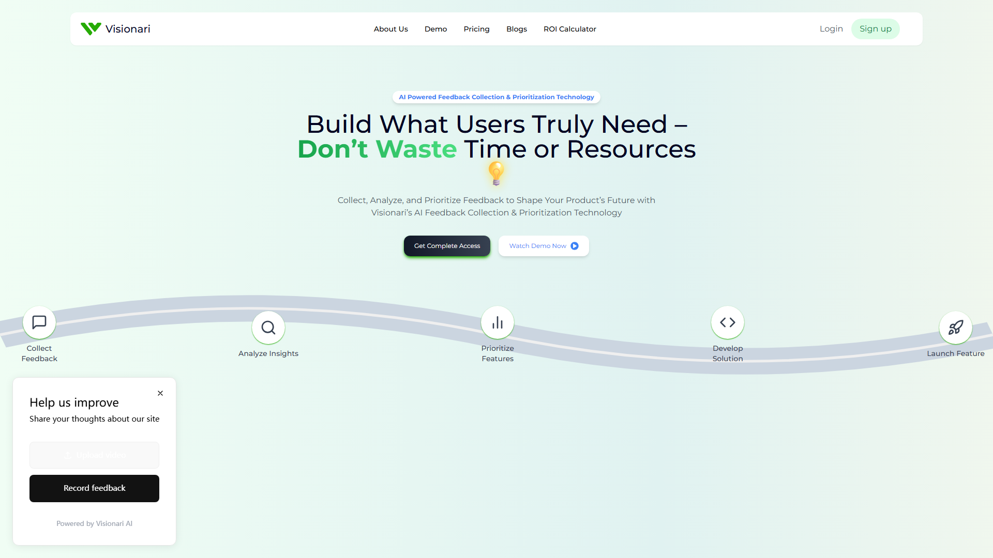The height and width of the screenshot is (558, 993).
Task: Click the Collect Feedback speech bubble icon
Action: pos(39,322)
